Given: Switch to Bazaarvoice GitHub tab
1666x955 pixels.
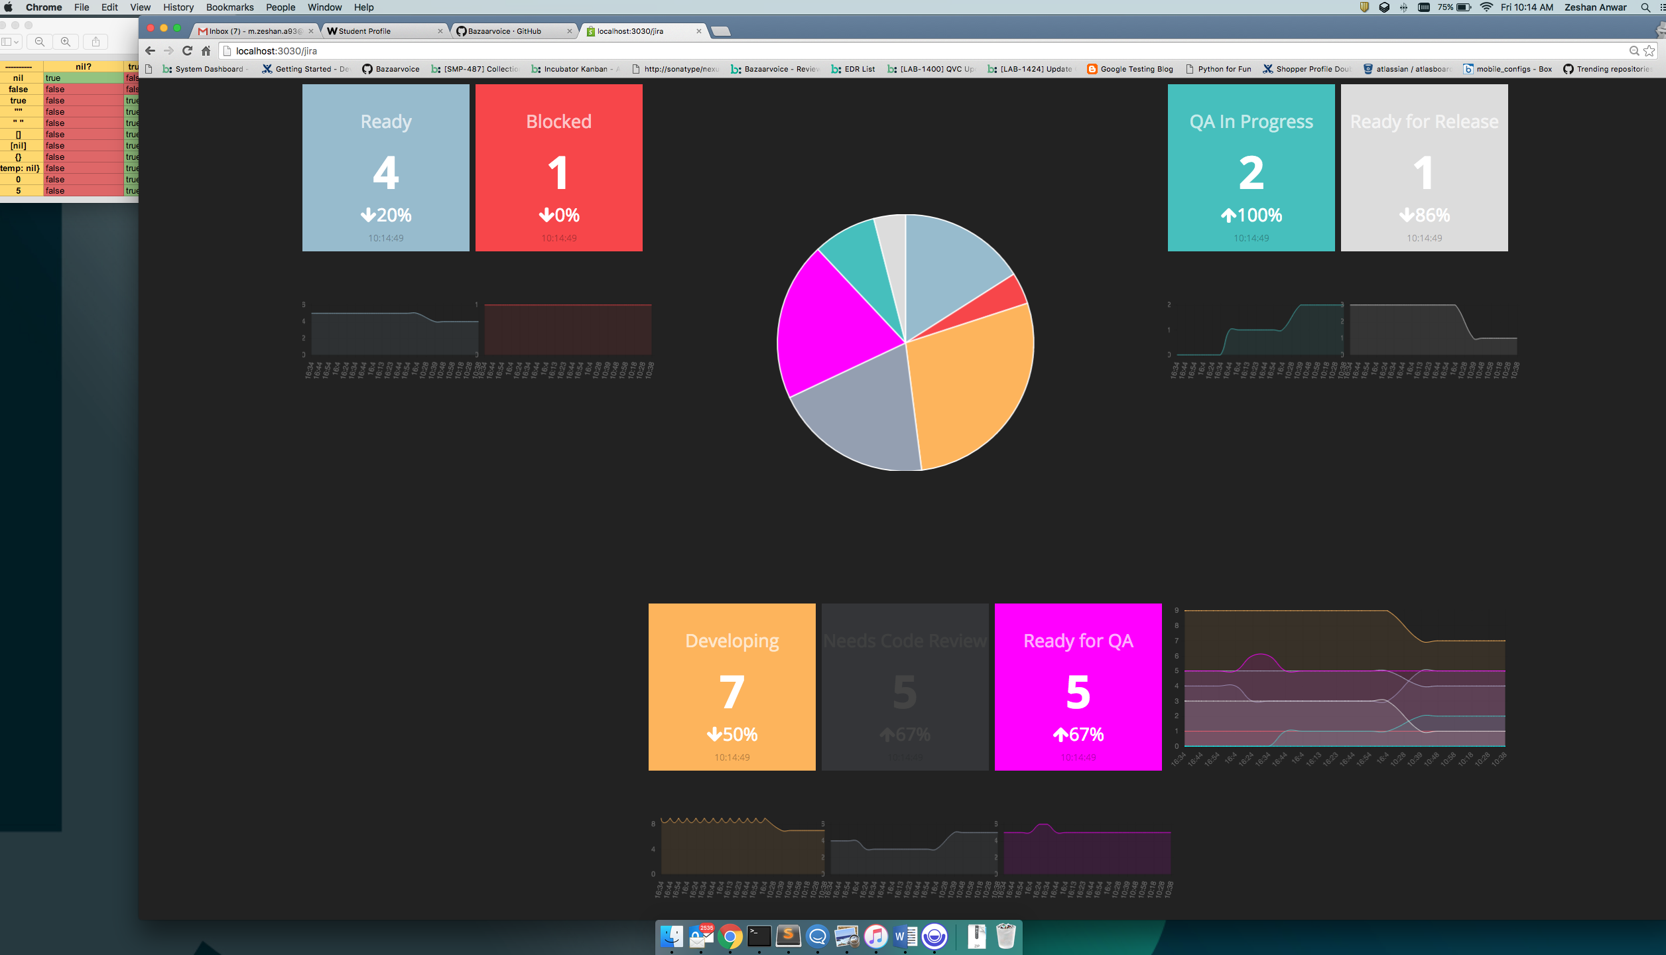Looking at the screenshot, I should [504, 31].
